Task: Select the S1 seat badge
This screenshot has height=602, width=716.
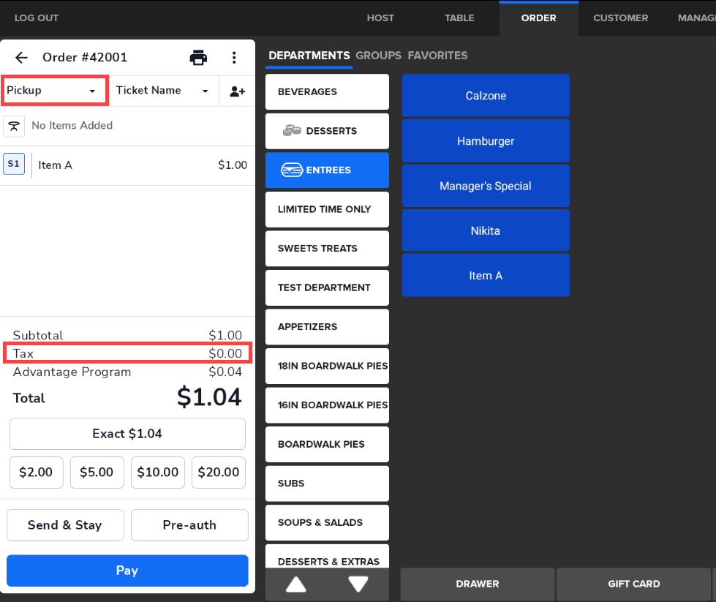Action: 14,164
